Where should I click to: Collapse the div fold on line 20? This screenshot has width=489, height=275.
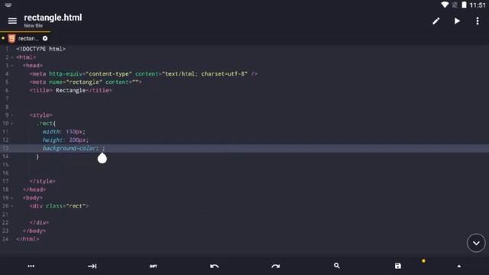pos(12,206)
